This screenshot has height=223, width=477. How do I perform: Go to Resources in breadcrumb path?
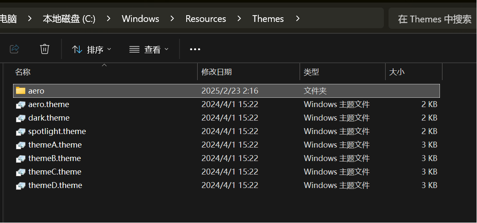[x=206, y=19]
